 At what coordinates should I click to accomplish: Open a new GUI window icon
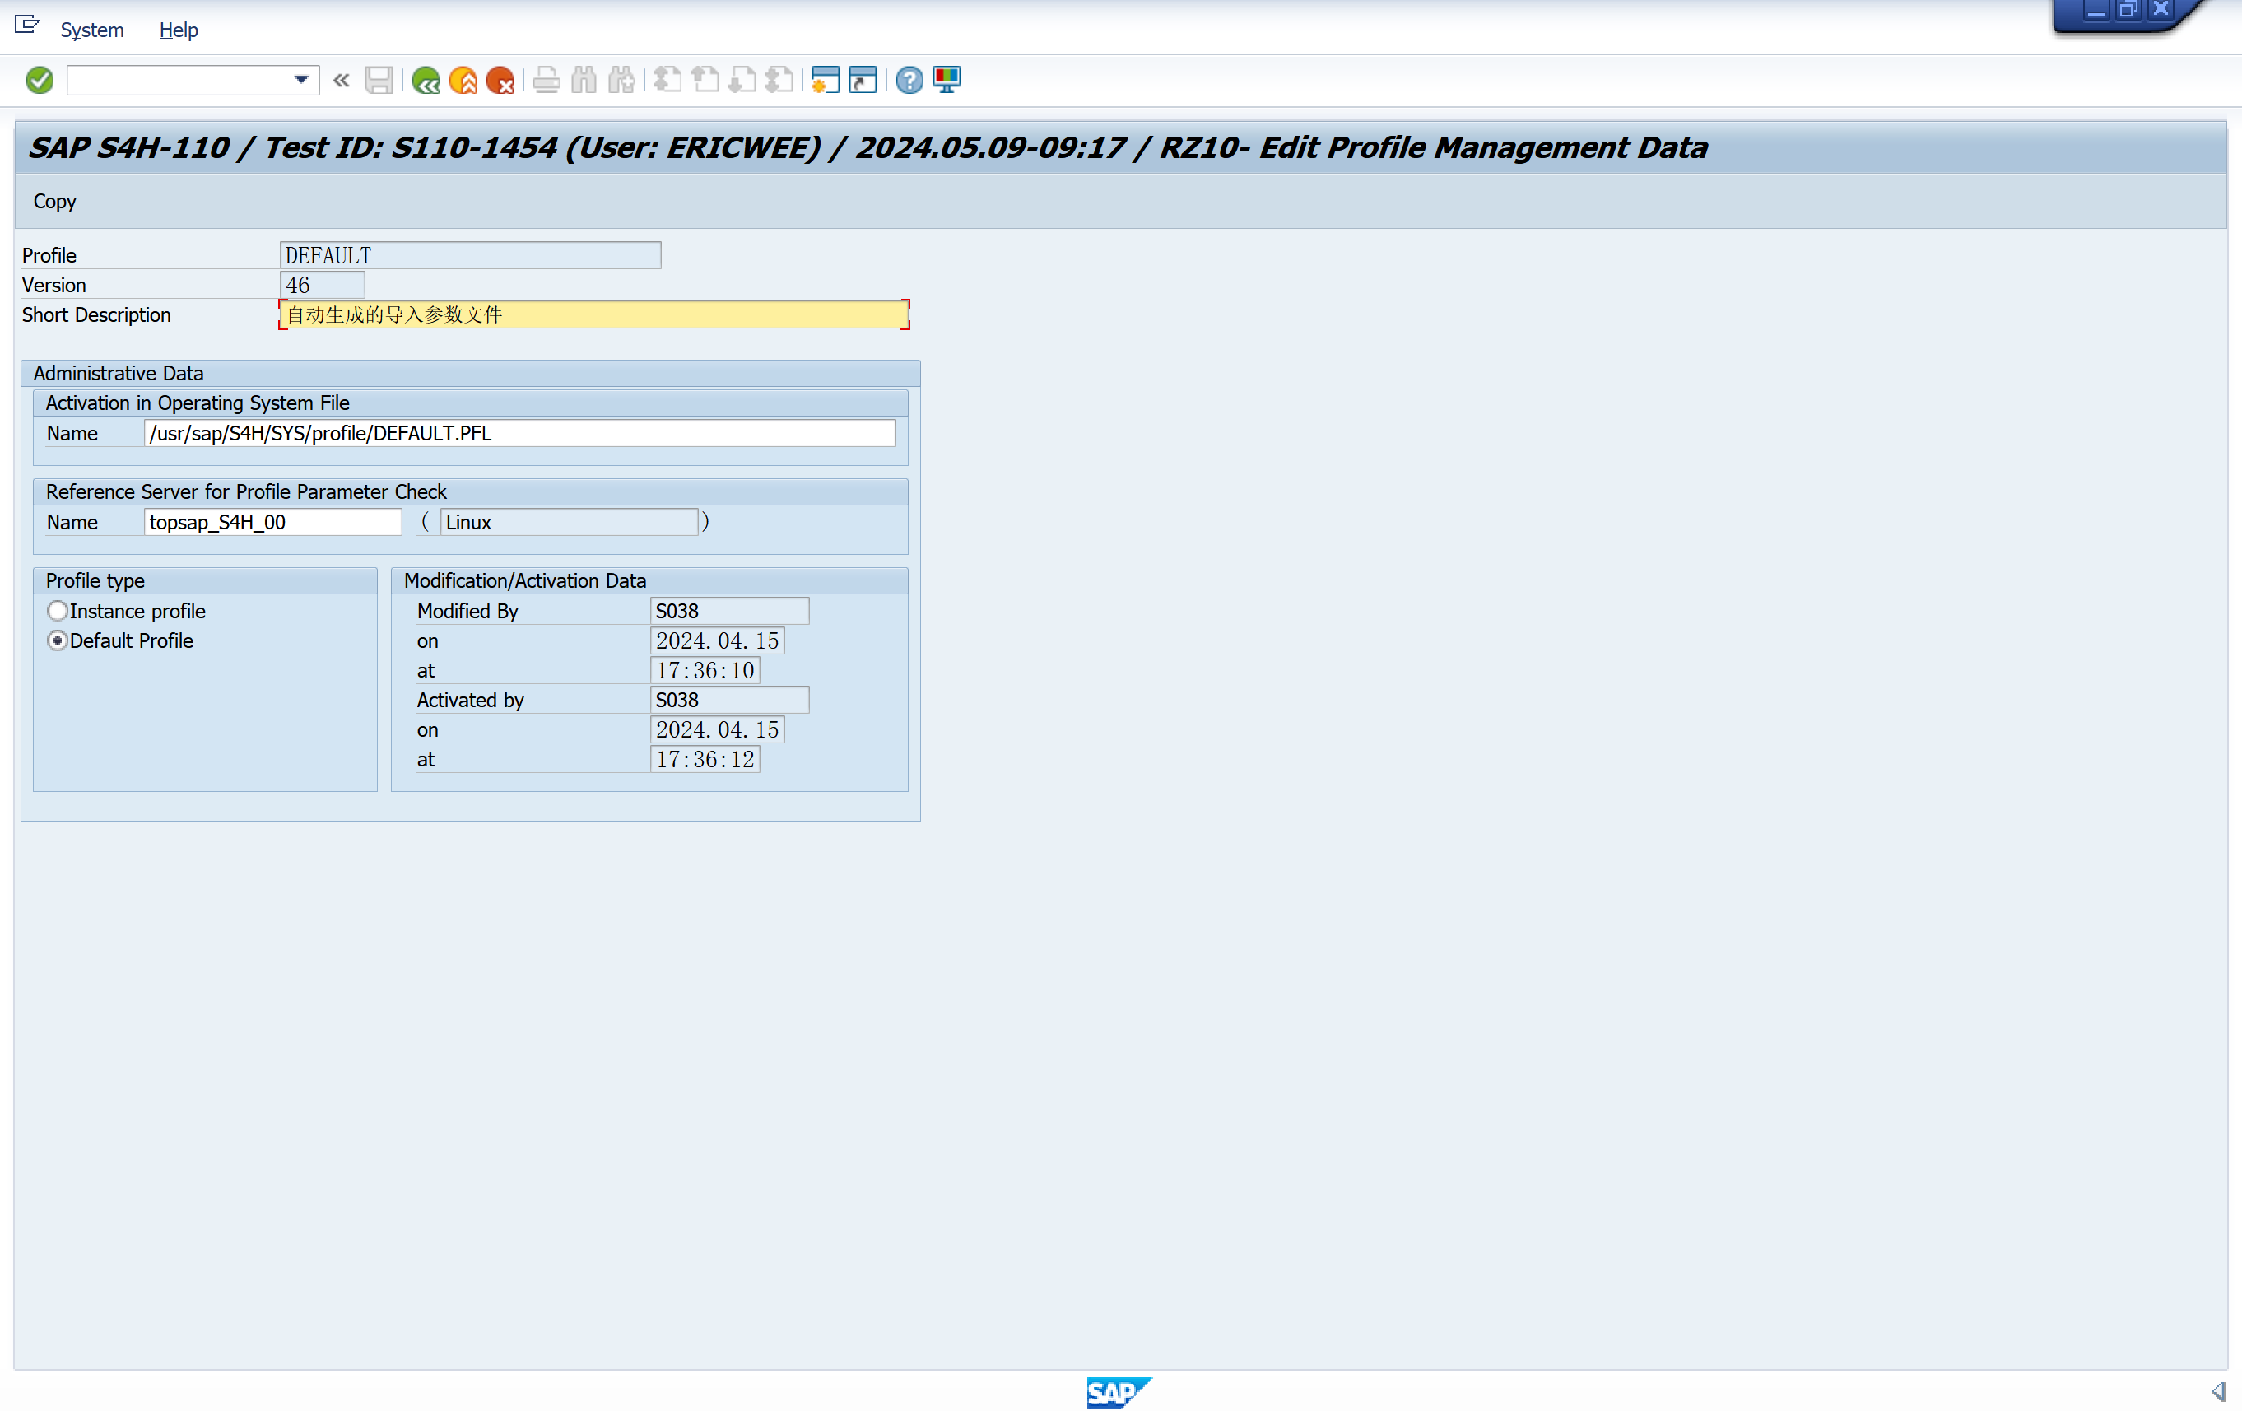(825, 81)
